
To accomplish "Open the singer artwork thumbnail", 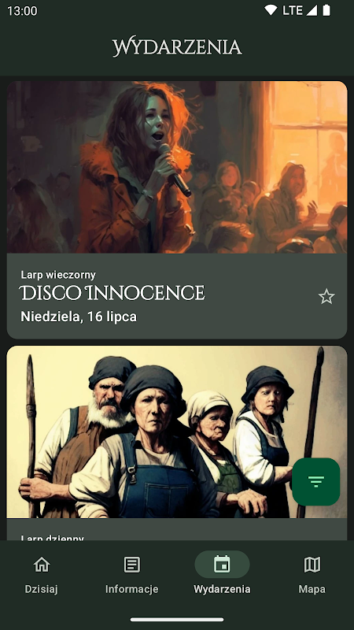I will [x=177, y=167].
